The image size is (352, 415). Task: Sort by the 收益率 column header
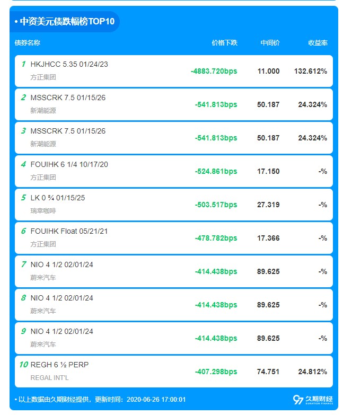coord(318,43)
